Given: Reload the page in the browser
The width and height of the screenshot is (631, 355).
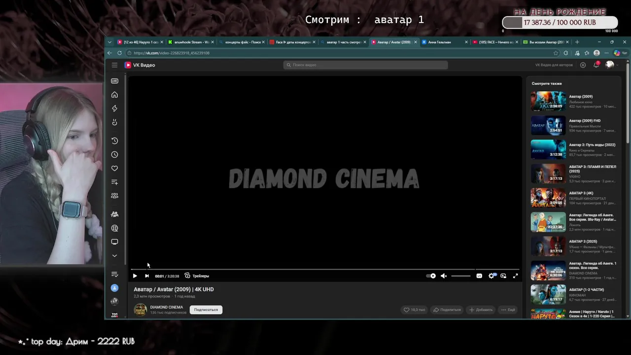Looking at the screenshot, I should (x=119, y=53).
